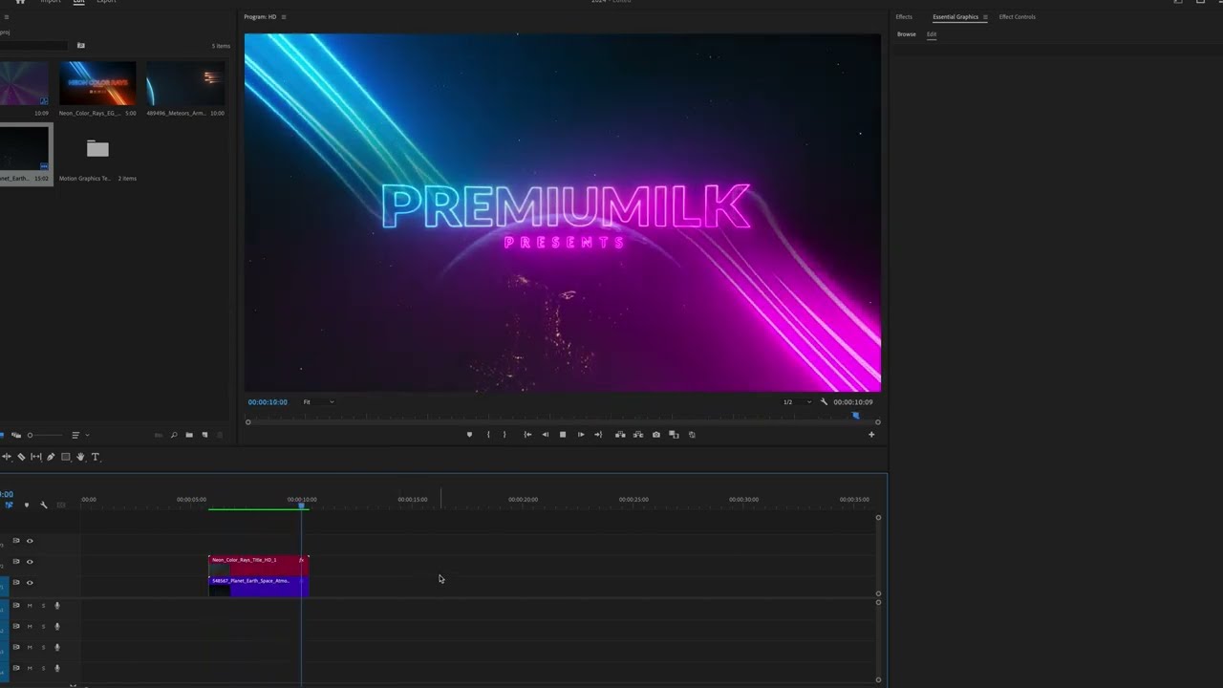Screen dimensions: 1223x688
Task: Open the Browse tab in Essential Graphics
Action: pyautogui.click(x=906, y=34)
